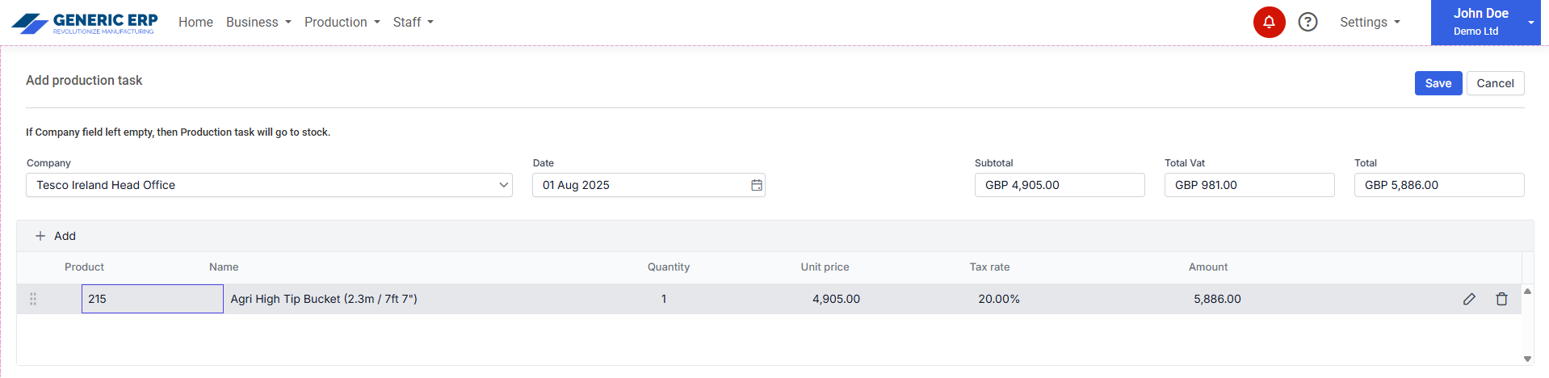Open the help question mark icon
The height and width of the screenshot is (378, 1549).
[x=1308, y=22]
